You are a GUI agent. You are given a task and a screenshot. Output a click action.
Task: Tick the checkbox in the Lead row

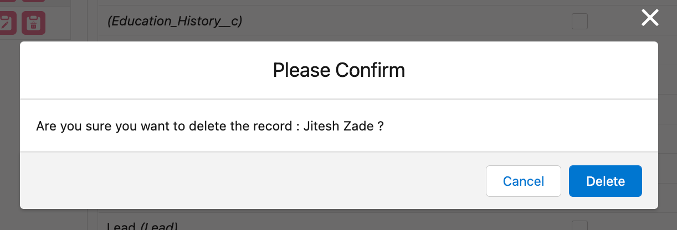tap(579, 226)
